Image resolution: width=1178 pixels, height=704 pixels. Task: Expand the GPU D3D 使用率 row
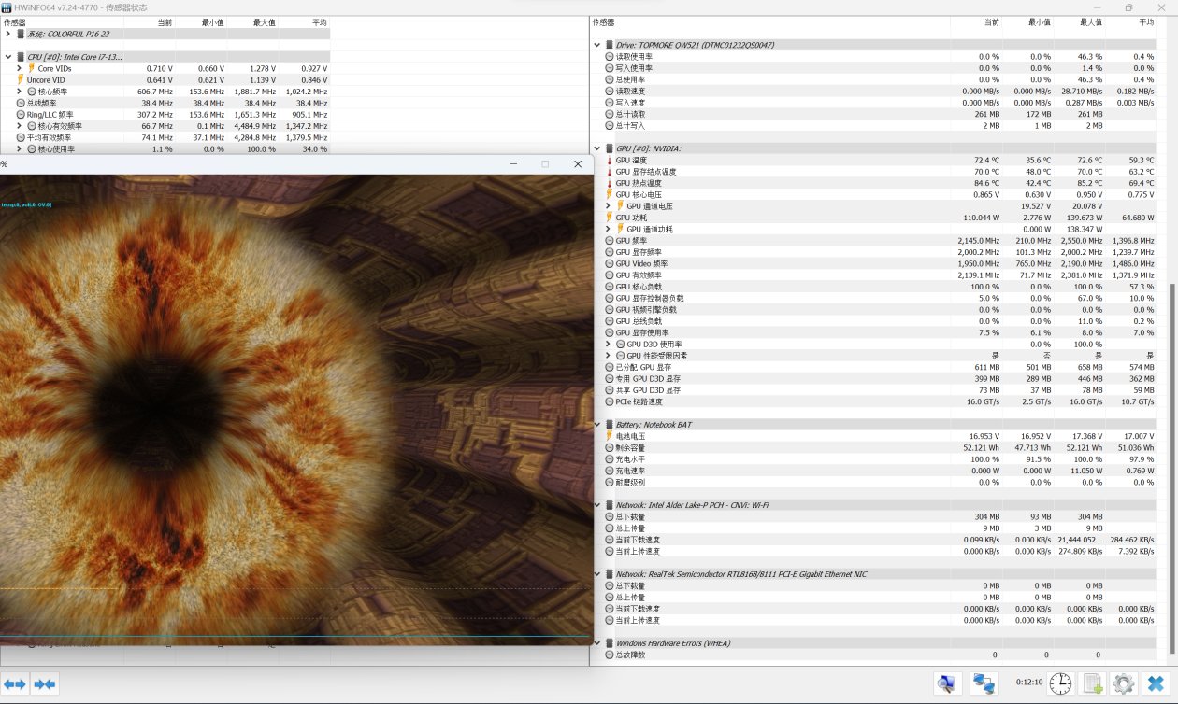[609, 345]
